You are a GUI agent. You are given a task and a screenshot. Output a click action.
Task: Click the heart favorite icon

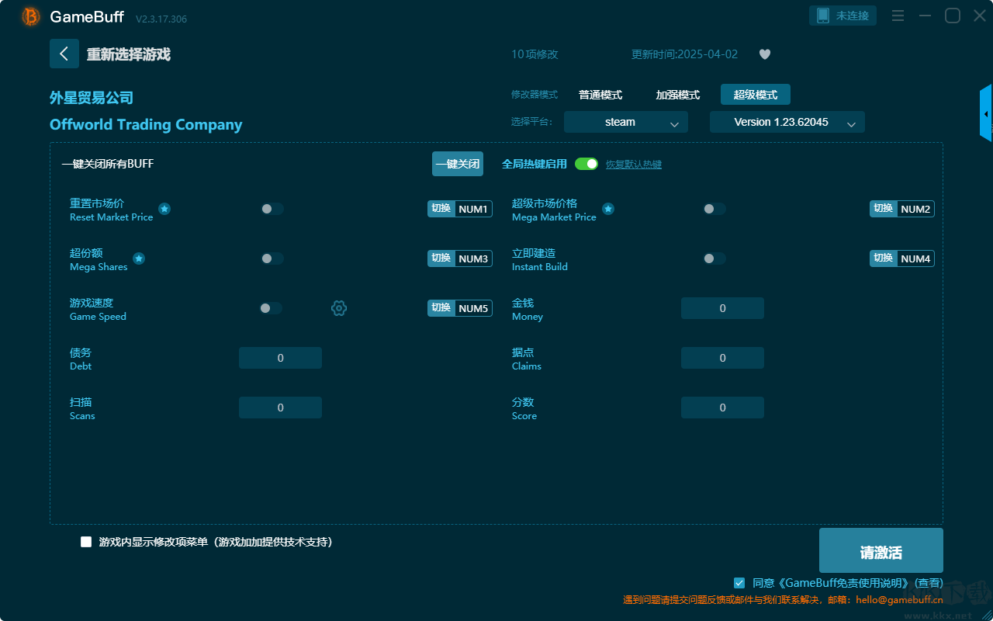764,54
